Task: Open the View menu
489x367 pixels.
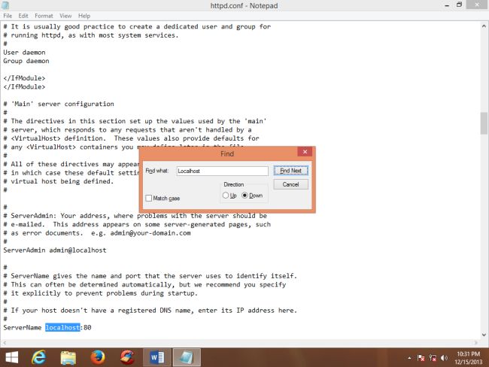Action: pyautogui.click(x=65, y=16)
